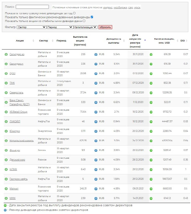
Task: Expand the Норильский никель row plus icon
Action: tap(6, 141)
